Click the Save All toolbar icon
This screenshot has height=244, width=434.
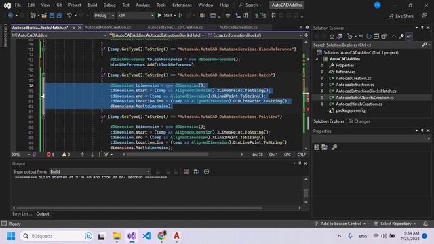coord(59,16)
